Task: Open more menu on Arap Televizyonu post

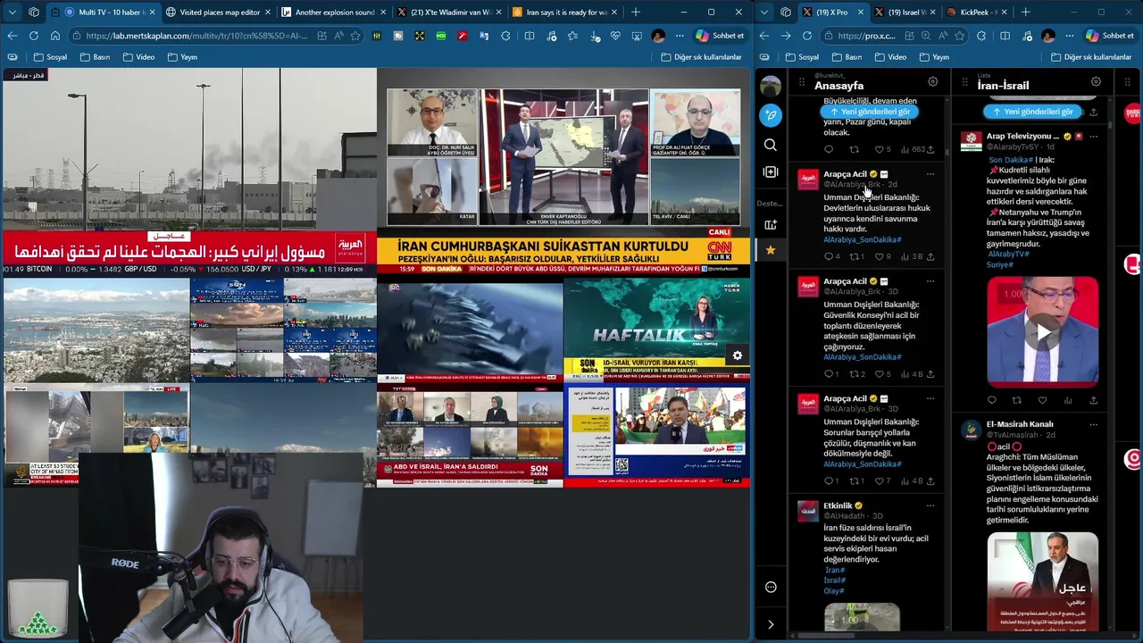Action: 1093,136
